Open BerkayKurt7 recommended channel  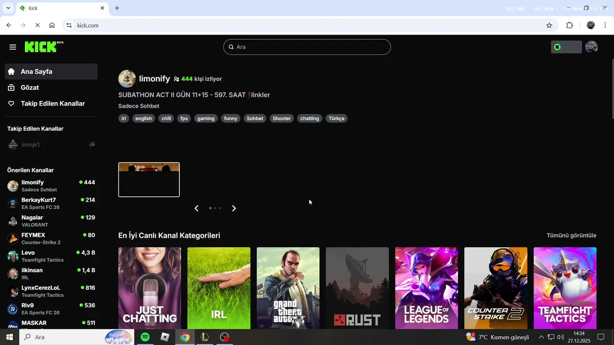click(x=51, y=203)
